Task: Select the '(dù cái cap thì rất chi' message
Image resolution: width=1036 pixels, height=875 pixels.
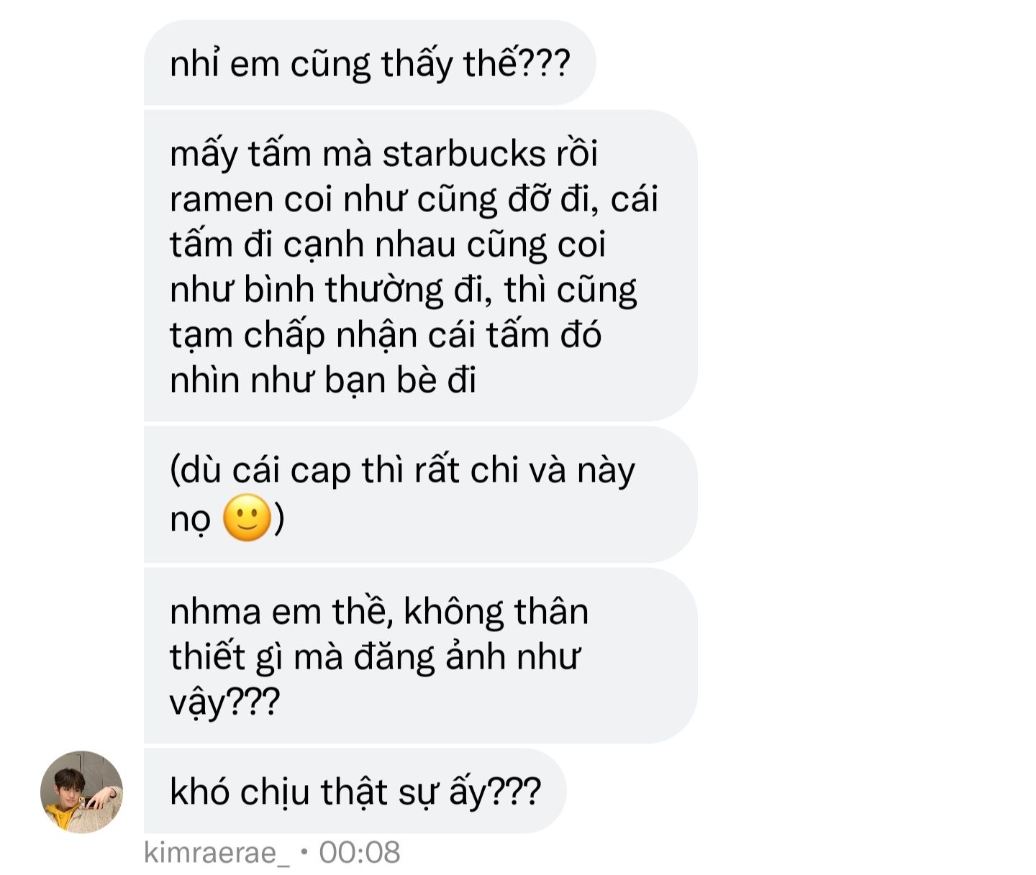Action: [421, 495]
